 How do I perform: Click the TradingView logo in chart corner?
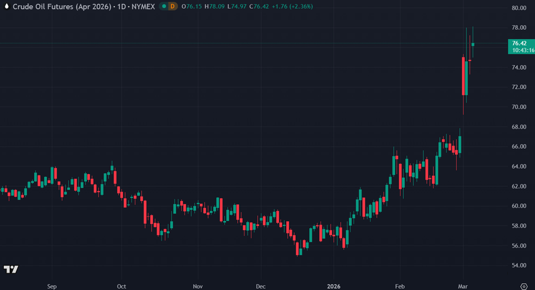coord(11,269)
